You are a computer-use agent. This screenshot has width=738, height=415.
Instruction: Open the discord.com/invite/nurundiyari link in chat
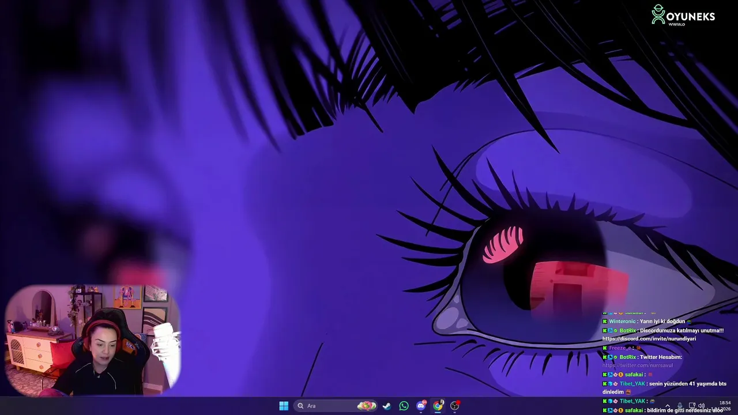click(x=649, y=339)
